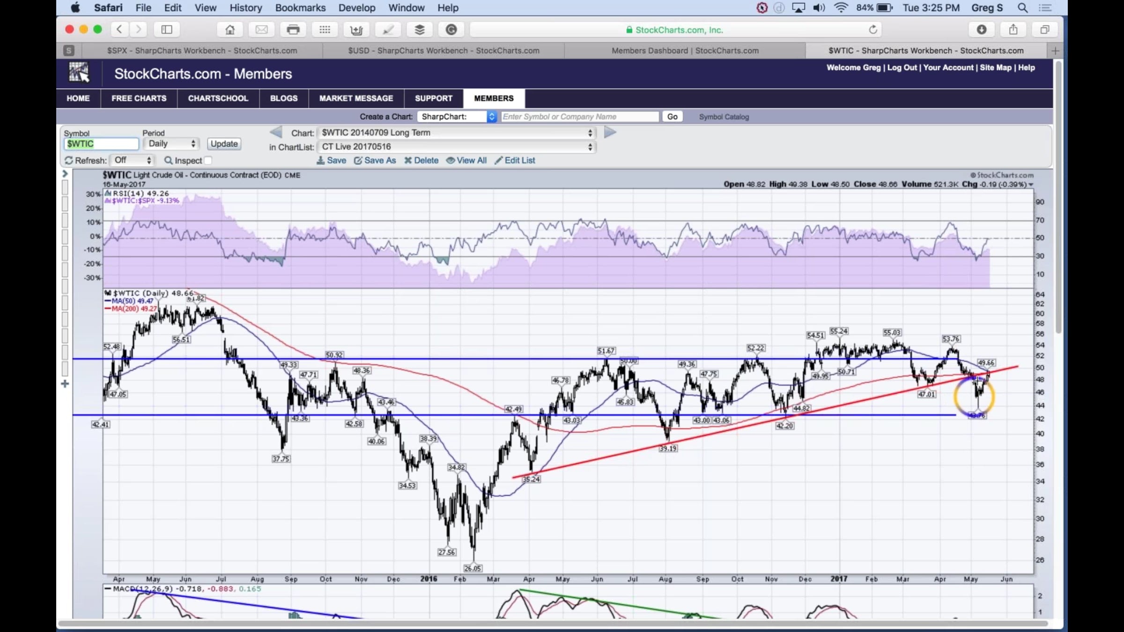Open the price data dropdown arrow
1124x632 pixels.
1031,185
